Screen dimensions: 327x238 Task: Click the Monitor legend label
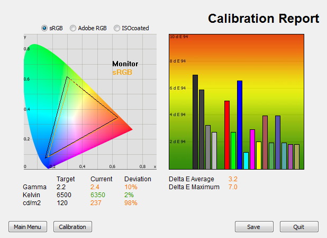coord(125,64)
